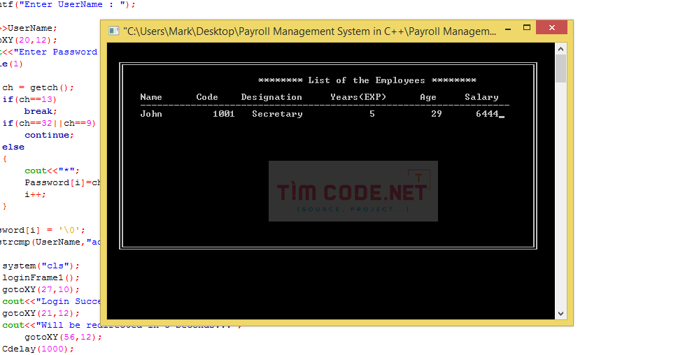Click 'break;' keyword in code editor
This screenshot has height=355, width=678.
coord(41,111)
